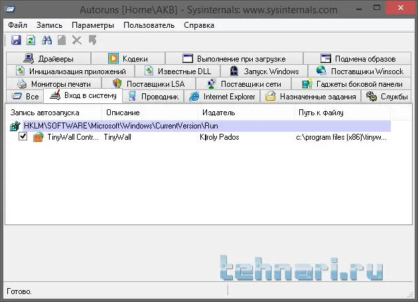Click the c:\program files (x86)\tinyw... path cell
The height and width of the screenshot is (302, 418).
341,137
